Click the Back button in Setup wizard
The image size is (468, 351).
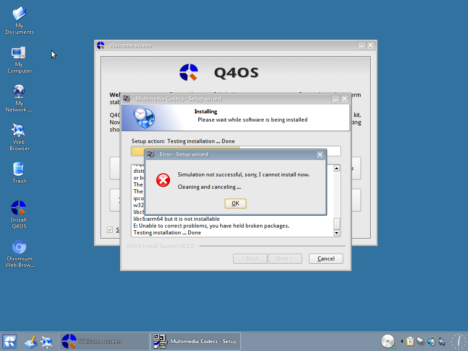[x=250, y=259]
